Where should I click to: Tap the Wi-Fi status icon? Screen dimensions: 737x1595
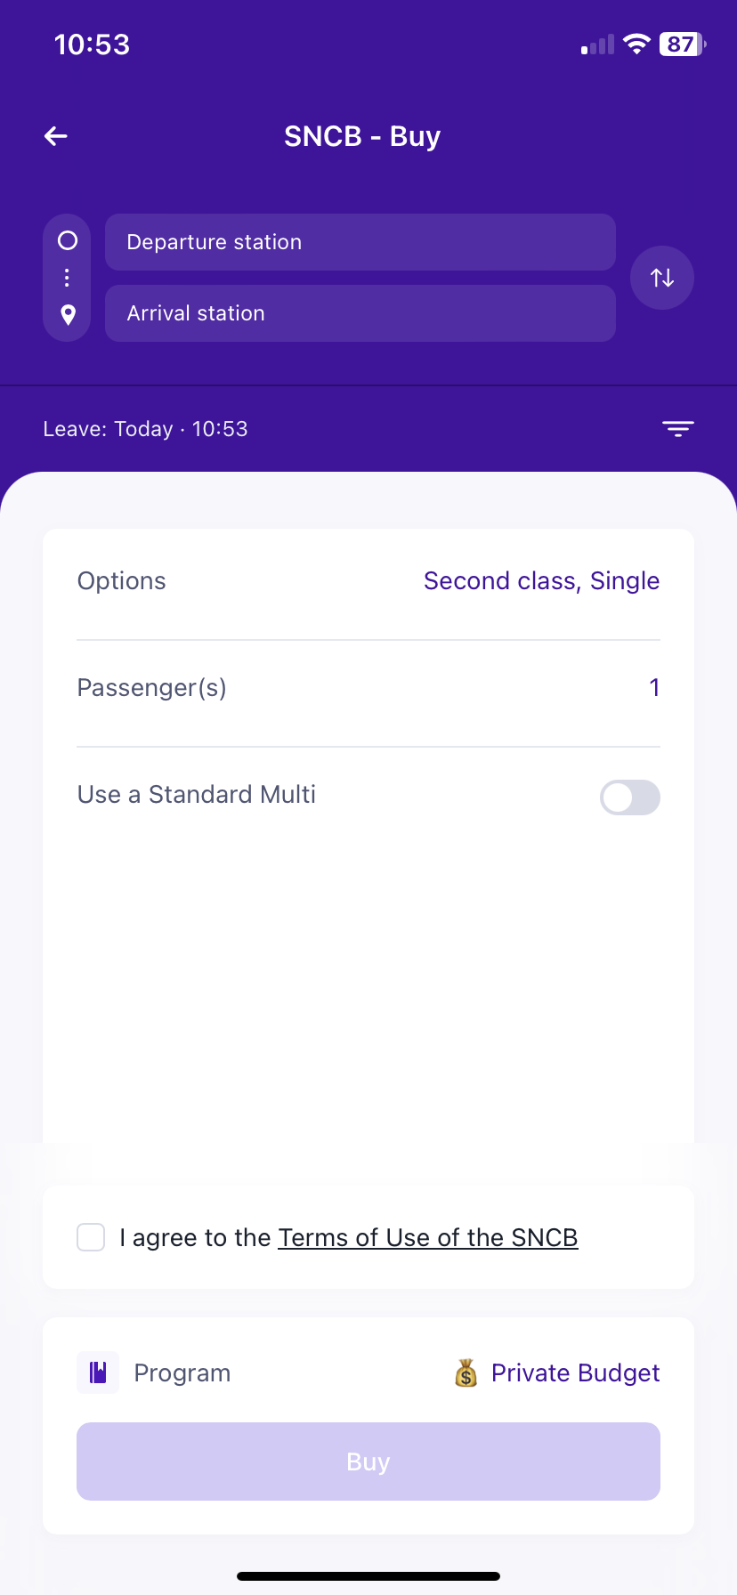point(636,45)
